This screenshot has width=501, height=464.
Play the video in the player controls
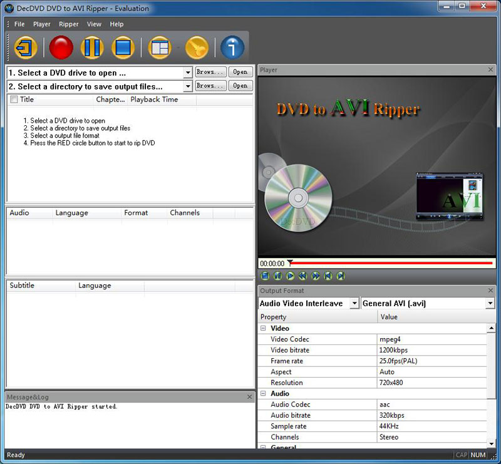(x=290, y=276)
